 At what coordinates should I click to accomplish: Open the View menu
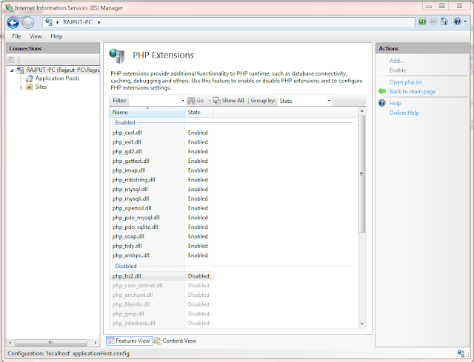(x=36, y=36)
